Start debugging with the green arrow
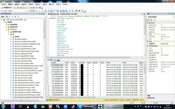 pos(37,11)
